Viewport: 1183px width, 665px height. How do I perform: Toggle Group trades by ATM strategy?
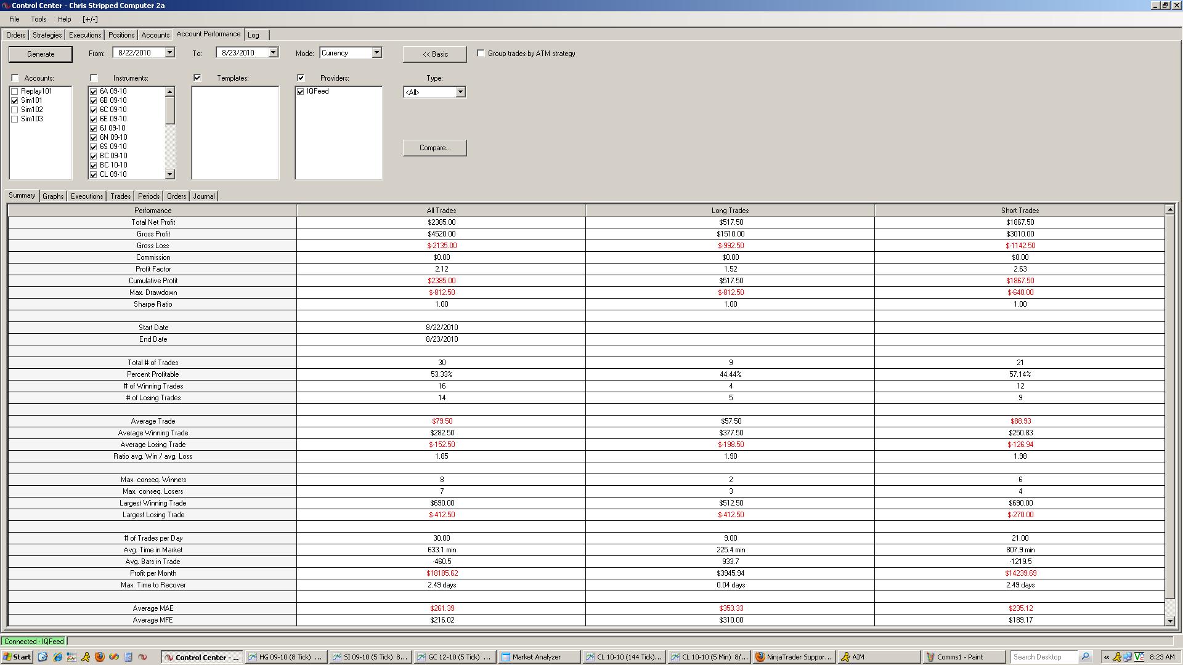coord(481,54)
